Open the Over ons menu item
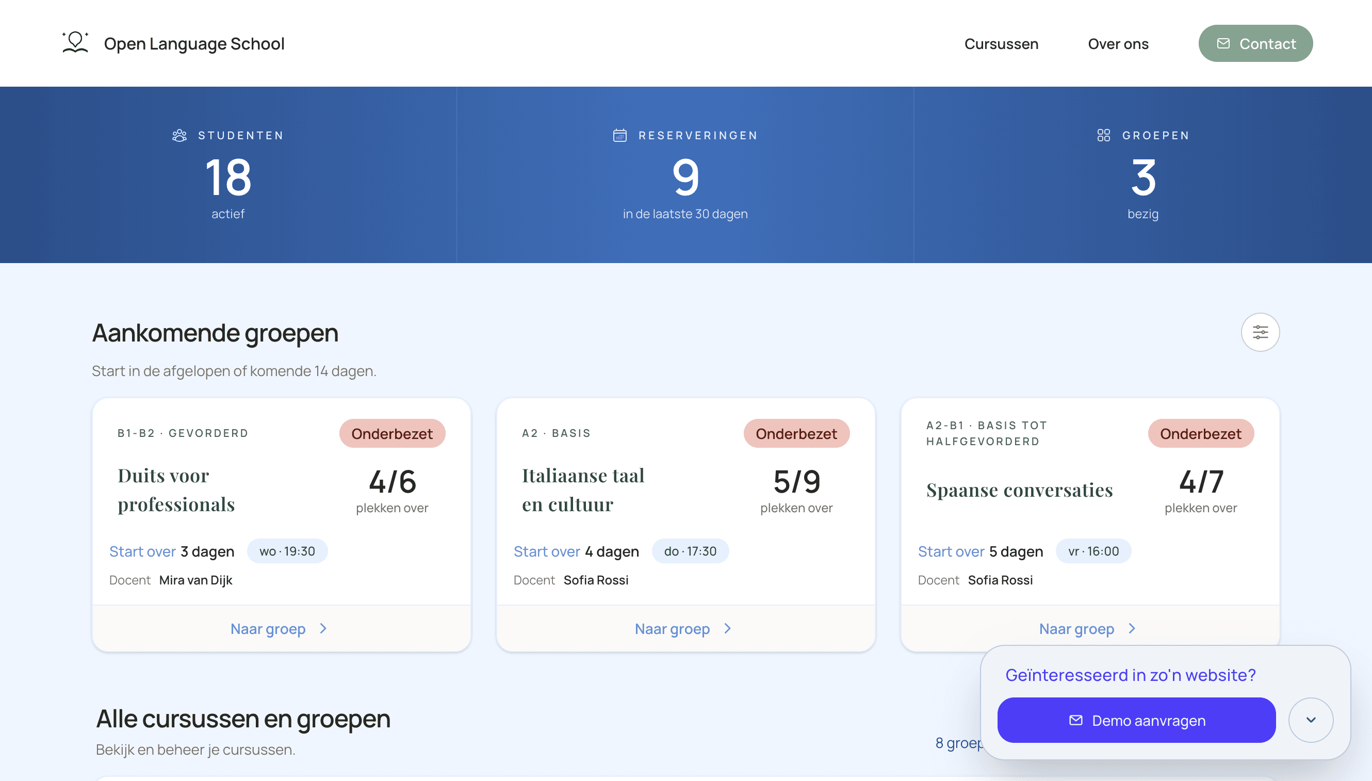 (x=1118, y=43)
